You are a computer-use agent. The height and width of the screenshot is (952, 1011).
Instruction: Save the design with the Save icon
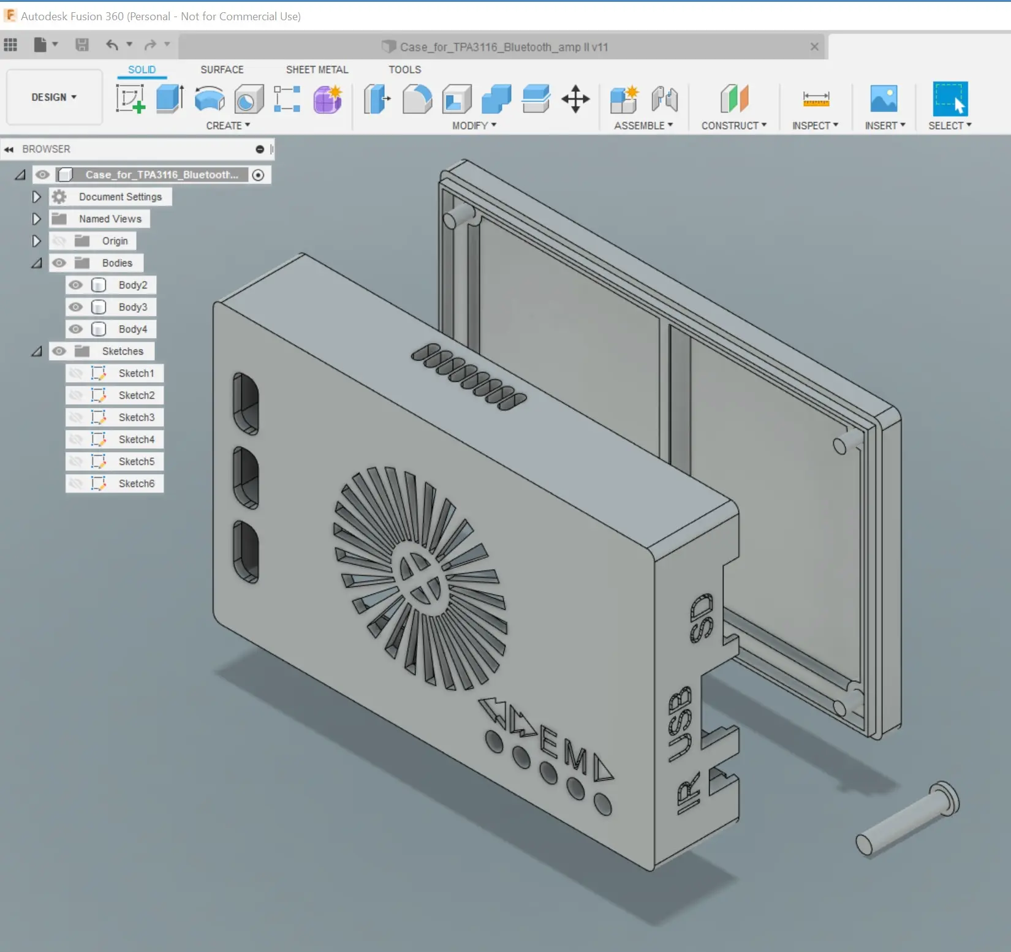[x=82, y=45]
